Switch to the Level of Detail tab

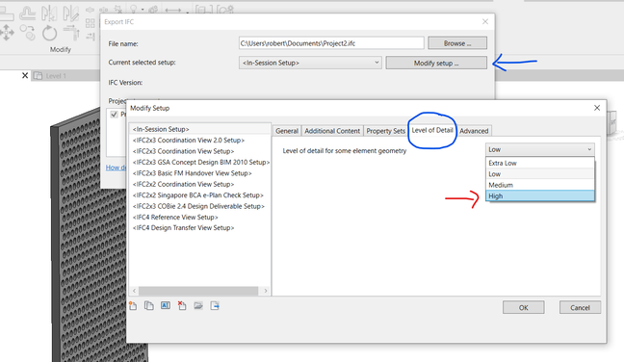pyautogui.click(x=432, y=130)
